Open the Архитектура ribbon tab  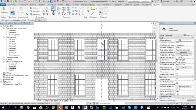[x=12, y=5]
